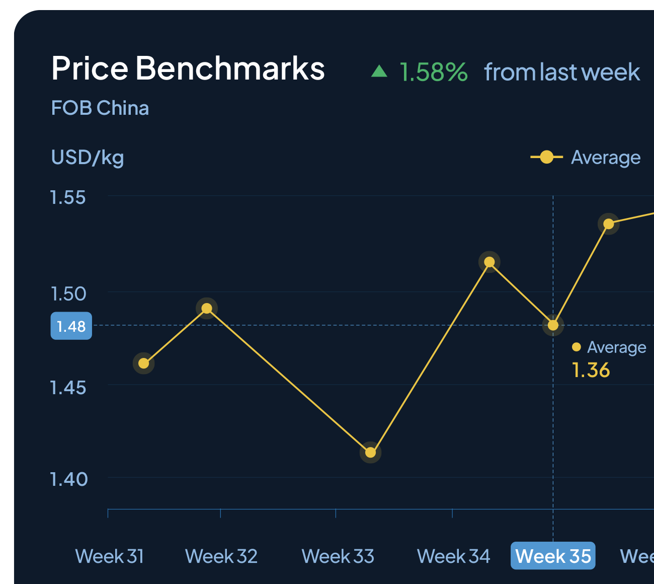Click the green up-triangle trend icon
This screenshot has height=584, width=654.
tap(379, 71)
